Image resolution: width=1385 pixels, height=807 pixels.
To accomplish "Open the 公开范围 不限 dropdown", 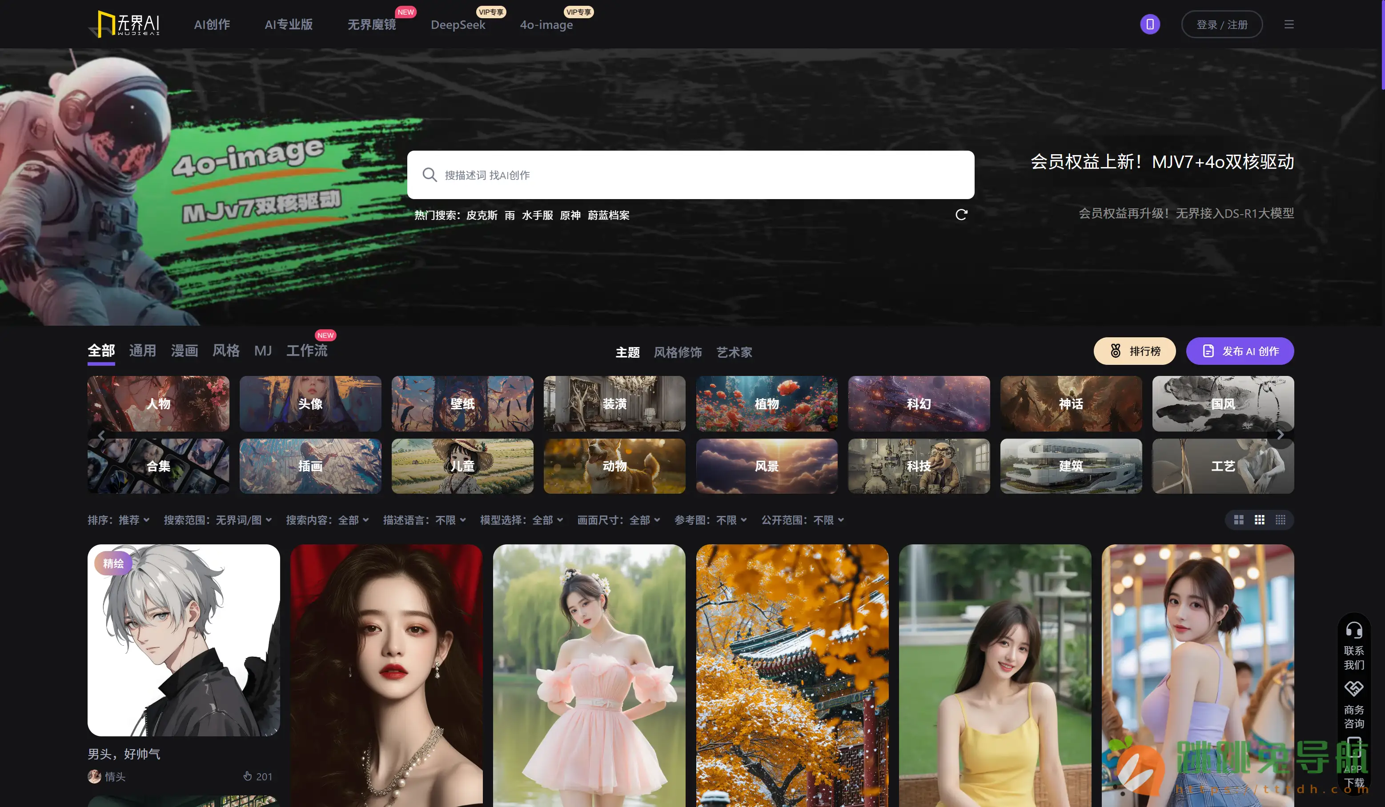I will click(803, 519).
